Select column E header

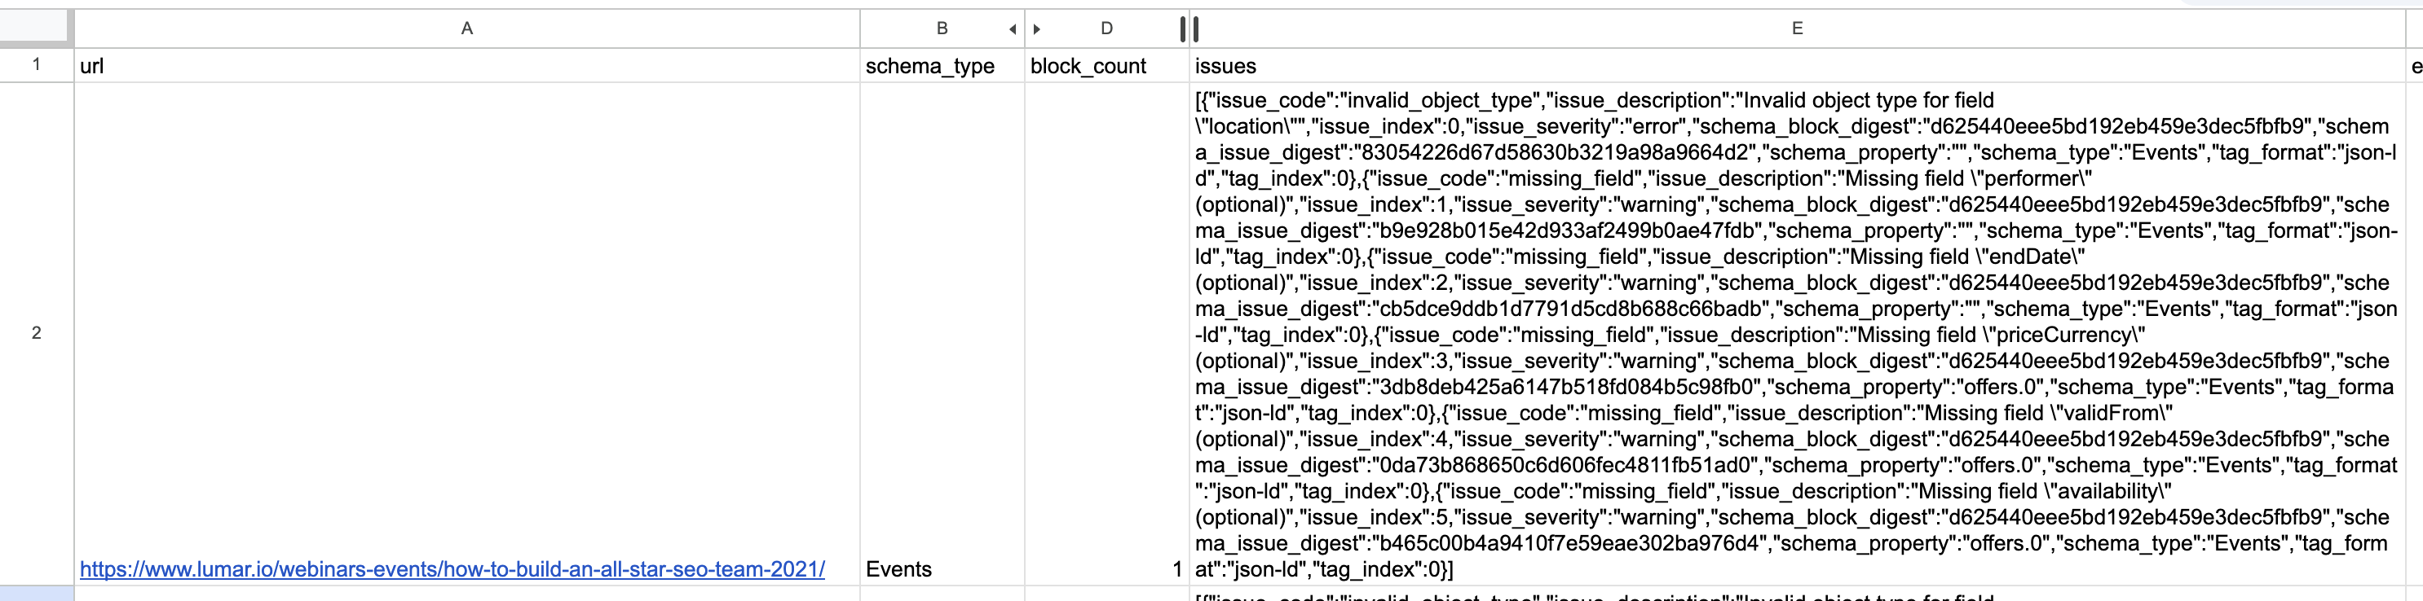pos(1798,29)
